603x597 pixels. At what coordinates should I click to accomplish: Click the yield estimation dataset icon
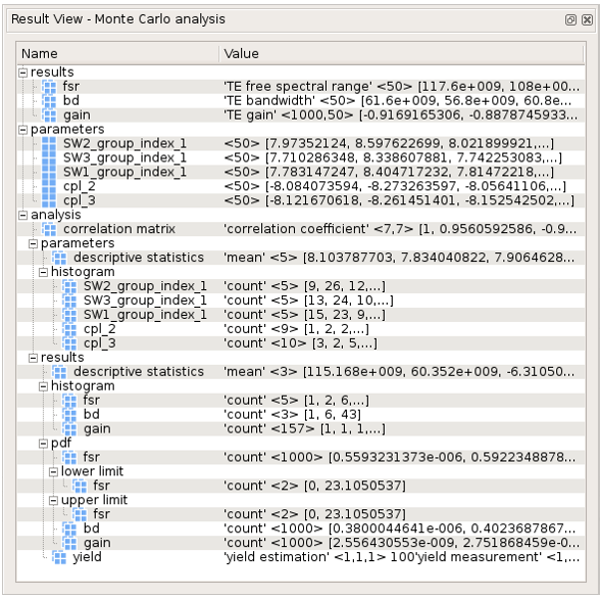pyautogui.click(x=59, y=557)
